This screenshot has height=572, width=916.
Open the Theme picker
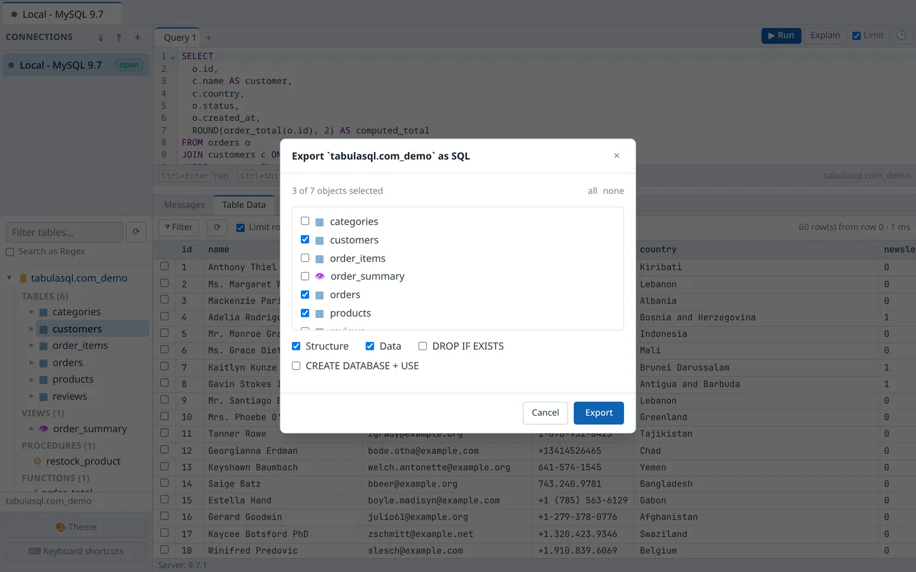76,527
